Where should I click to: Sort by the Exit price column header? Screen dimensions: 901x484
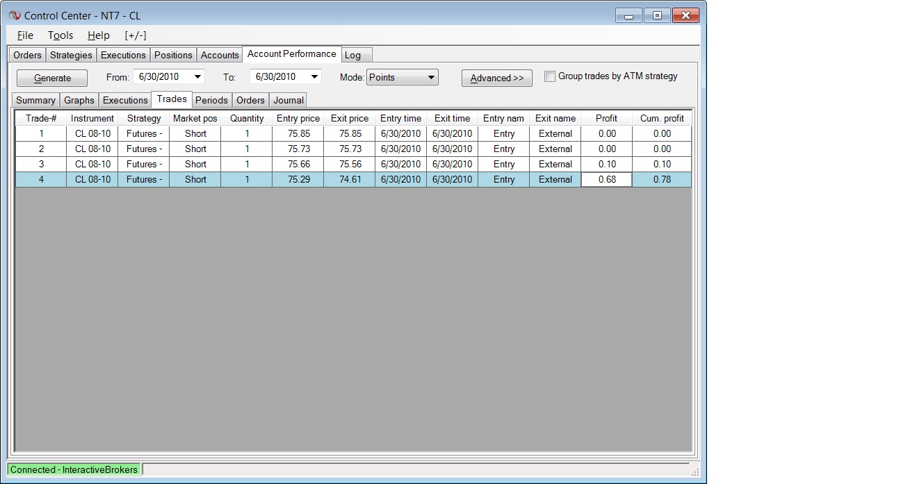350,118
